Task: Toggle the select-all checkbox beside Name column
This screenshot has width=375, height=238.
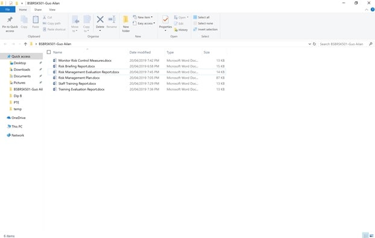Action: click(x=49, y=52)
